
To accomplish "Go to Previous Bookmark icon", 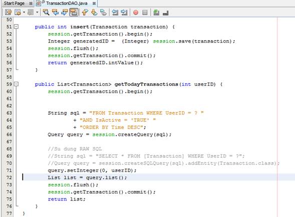I will coord(85,13).
